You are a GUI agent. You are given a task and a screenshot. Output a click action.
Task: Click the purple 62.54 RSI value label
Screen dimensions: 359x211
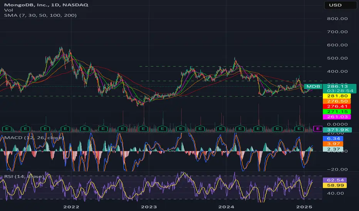tap(335, 180)
